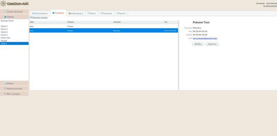
Task: Select the Test contact row
Action: point(104,30)
